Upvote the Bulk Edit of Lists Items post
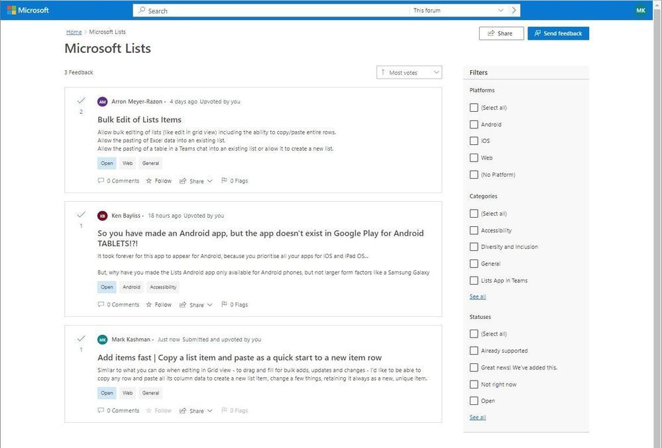Viewport: 662px width, 448px height. [81, 101]
